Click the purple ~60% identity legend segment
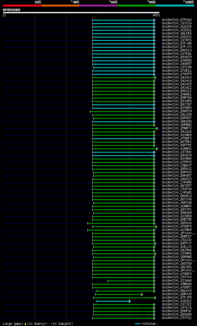The width and height of the screenshot is (197, 326). pos(98,6)
